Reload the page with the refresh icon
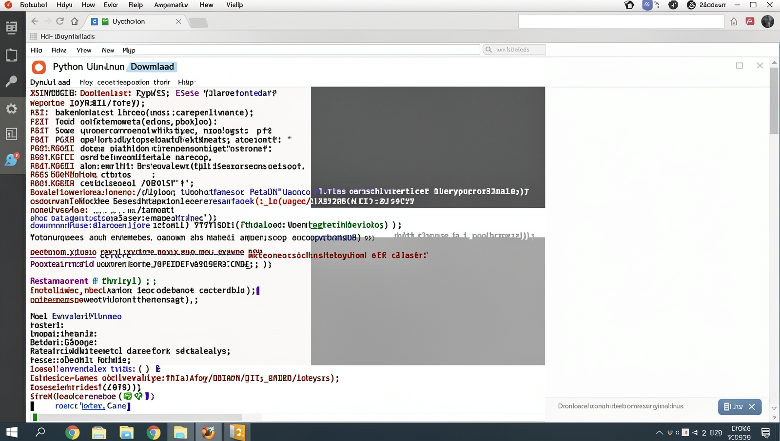 (60, 21)
